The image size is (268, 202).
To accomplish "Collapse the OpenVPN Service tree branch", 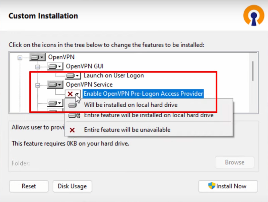I will [x=38, y=85].
